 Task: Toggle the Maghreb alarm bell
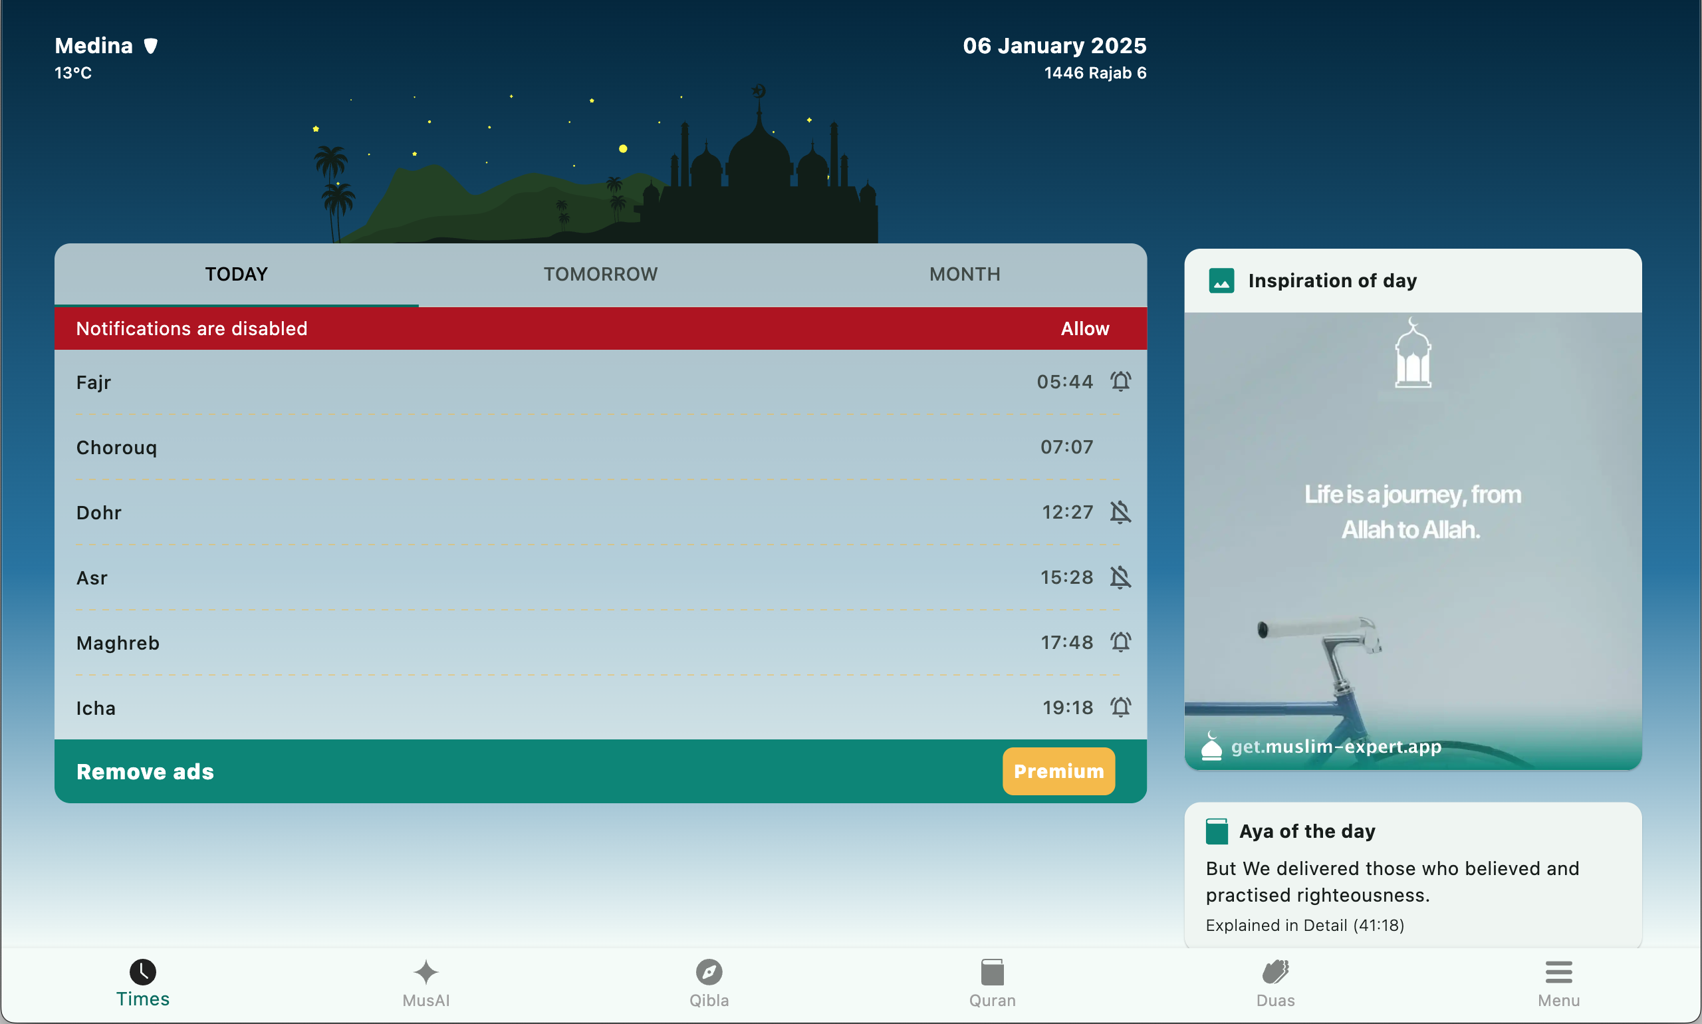pos(1120,642)
